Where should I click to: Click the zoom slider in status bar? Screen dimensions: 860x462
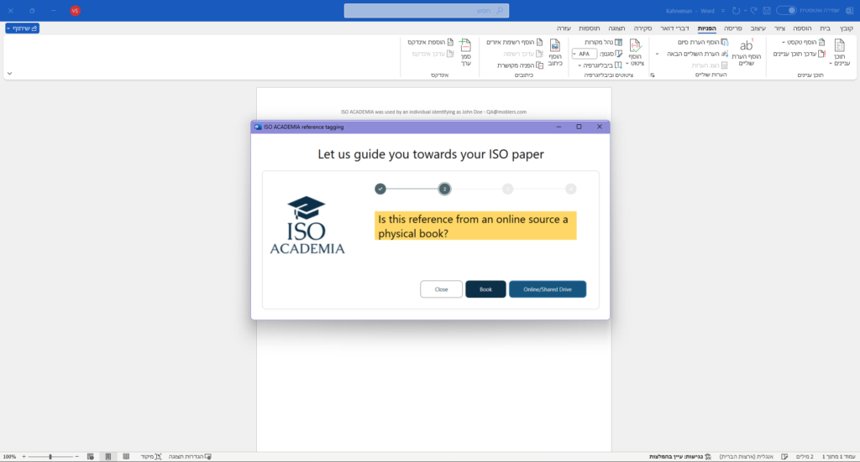[x=50, y=457]
